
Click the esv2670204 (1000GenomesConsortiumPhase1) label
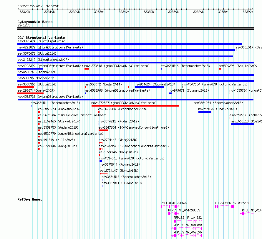click(73, 115)
